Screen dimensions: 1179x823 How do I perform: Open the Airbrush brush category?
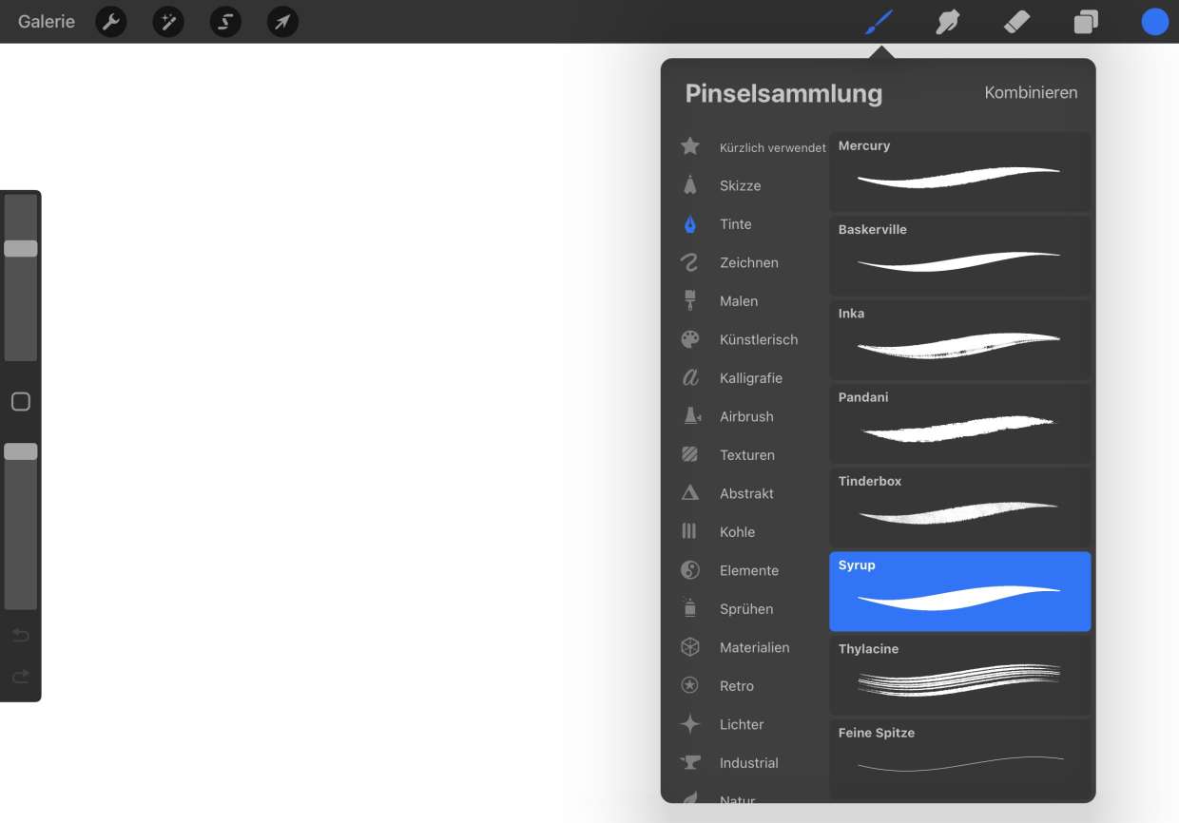[746, 416]
